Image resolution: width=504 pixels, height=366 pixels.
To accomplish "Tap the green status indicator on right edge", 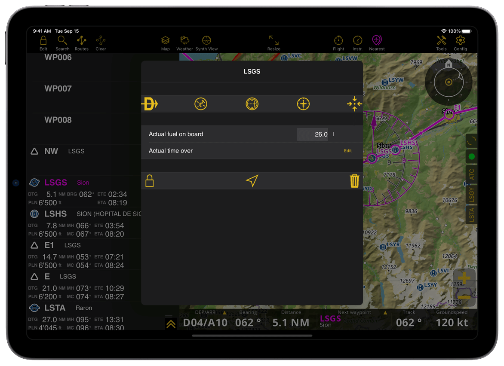I will tap(472, 157).
